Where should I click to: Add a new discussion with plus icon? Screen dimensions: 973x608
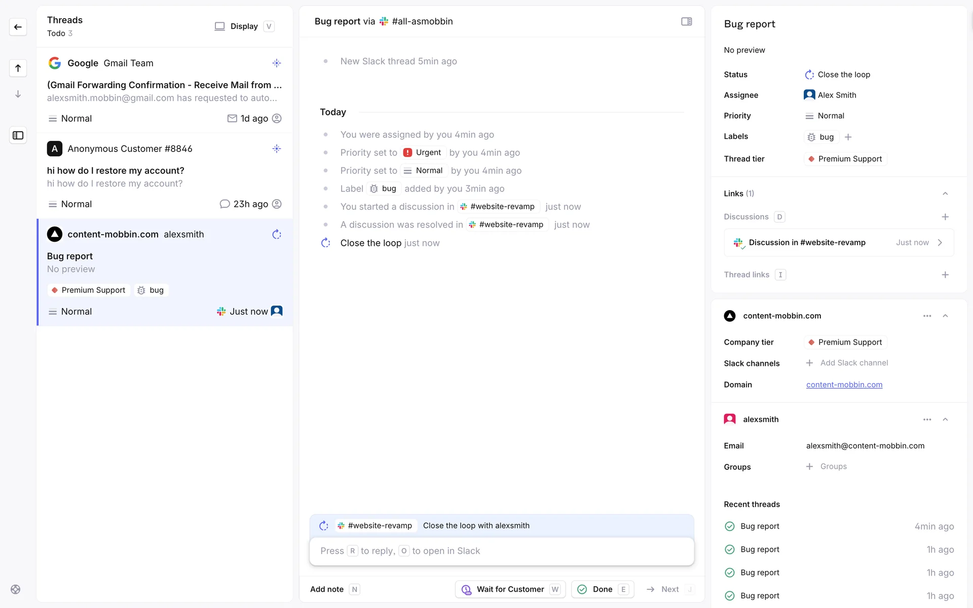tap(945, 217)
